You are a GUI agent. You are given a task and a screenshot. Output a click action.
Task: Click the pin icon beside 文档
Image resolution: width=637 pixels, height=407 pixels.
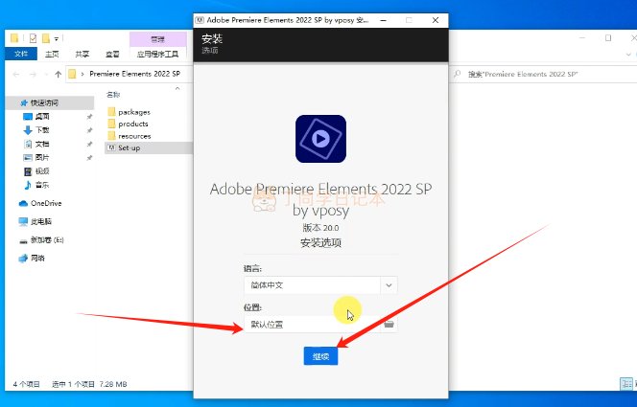click(89, 144)
